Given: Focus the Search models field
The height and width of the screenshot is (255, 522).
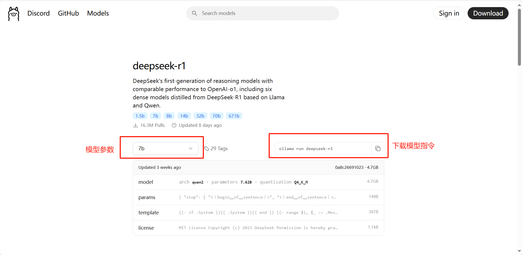Looking at the screenshot, I should (262, 13).
